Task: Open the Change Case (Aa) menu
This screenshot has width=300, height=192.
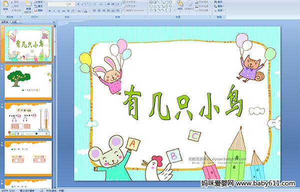Action: (79, 11)
